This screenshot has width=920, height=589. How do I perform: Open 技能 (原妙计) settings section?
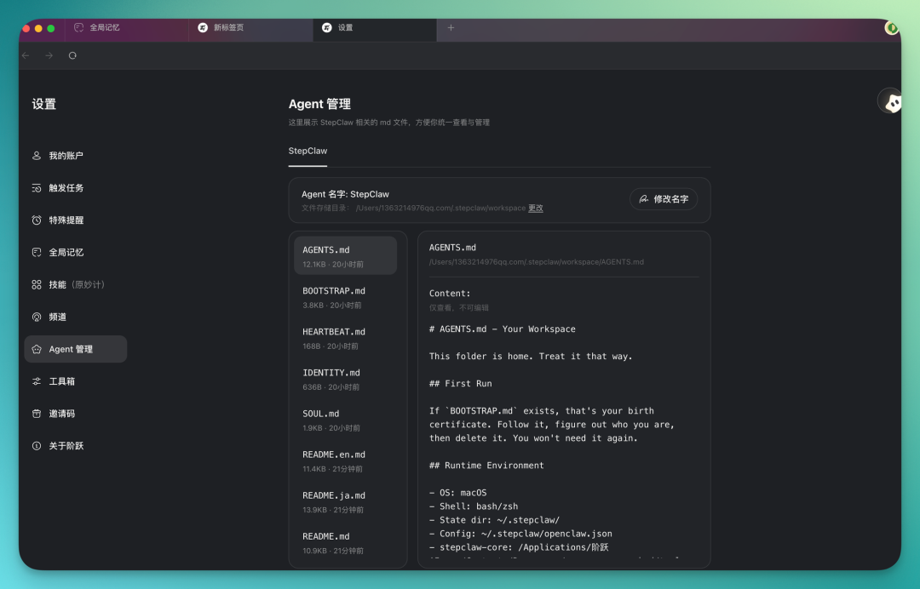[x=75, y=285]
